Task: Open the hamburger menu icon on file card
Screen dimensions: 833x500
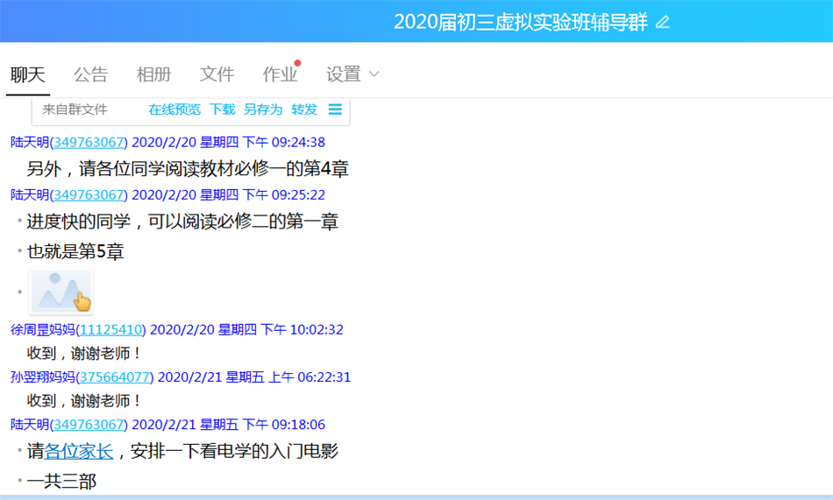Action: click(x=335, y=109)
